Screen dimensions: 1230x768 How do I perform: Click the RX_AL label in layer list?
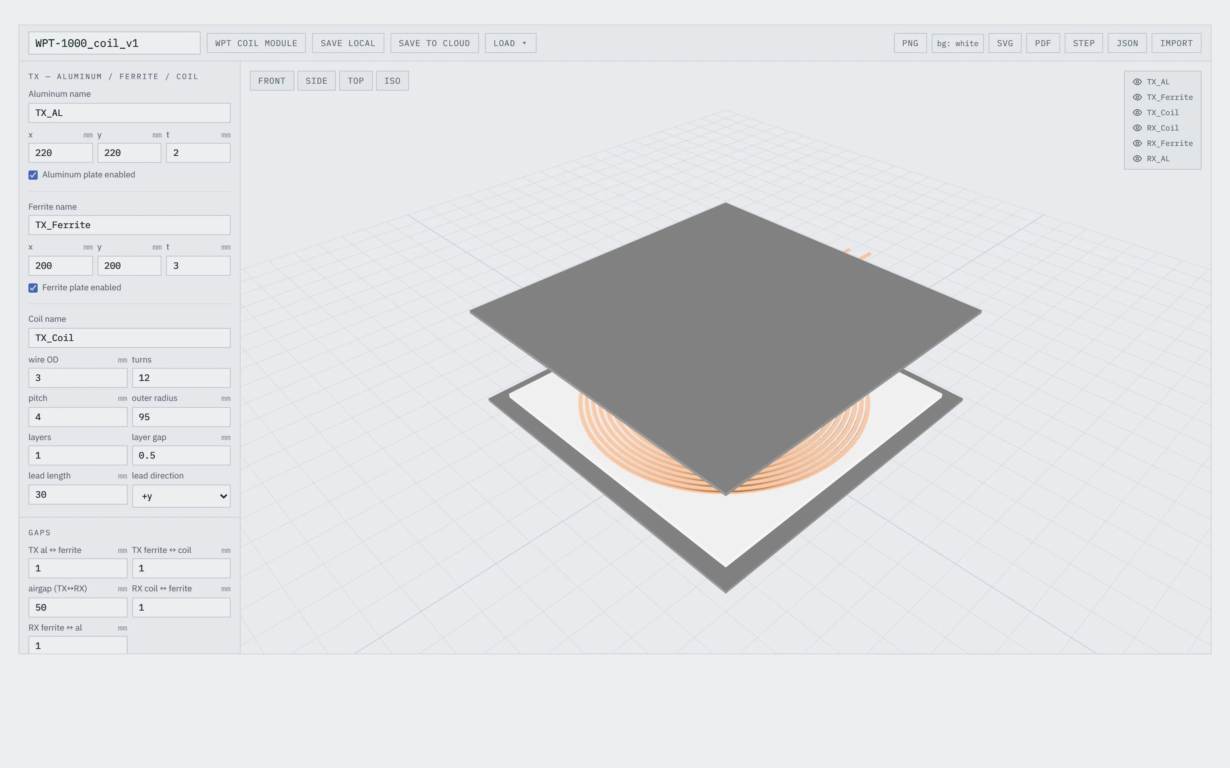tap(1159, 159)
